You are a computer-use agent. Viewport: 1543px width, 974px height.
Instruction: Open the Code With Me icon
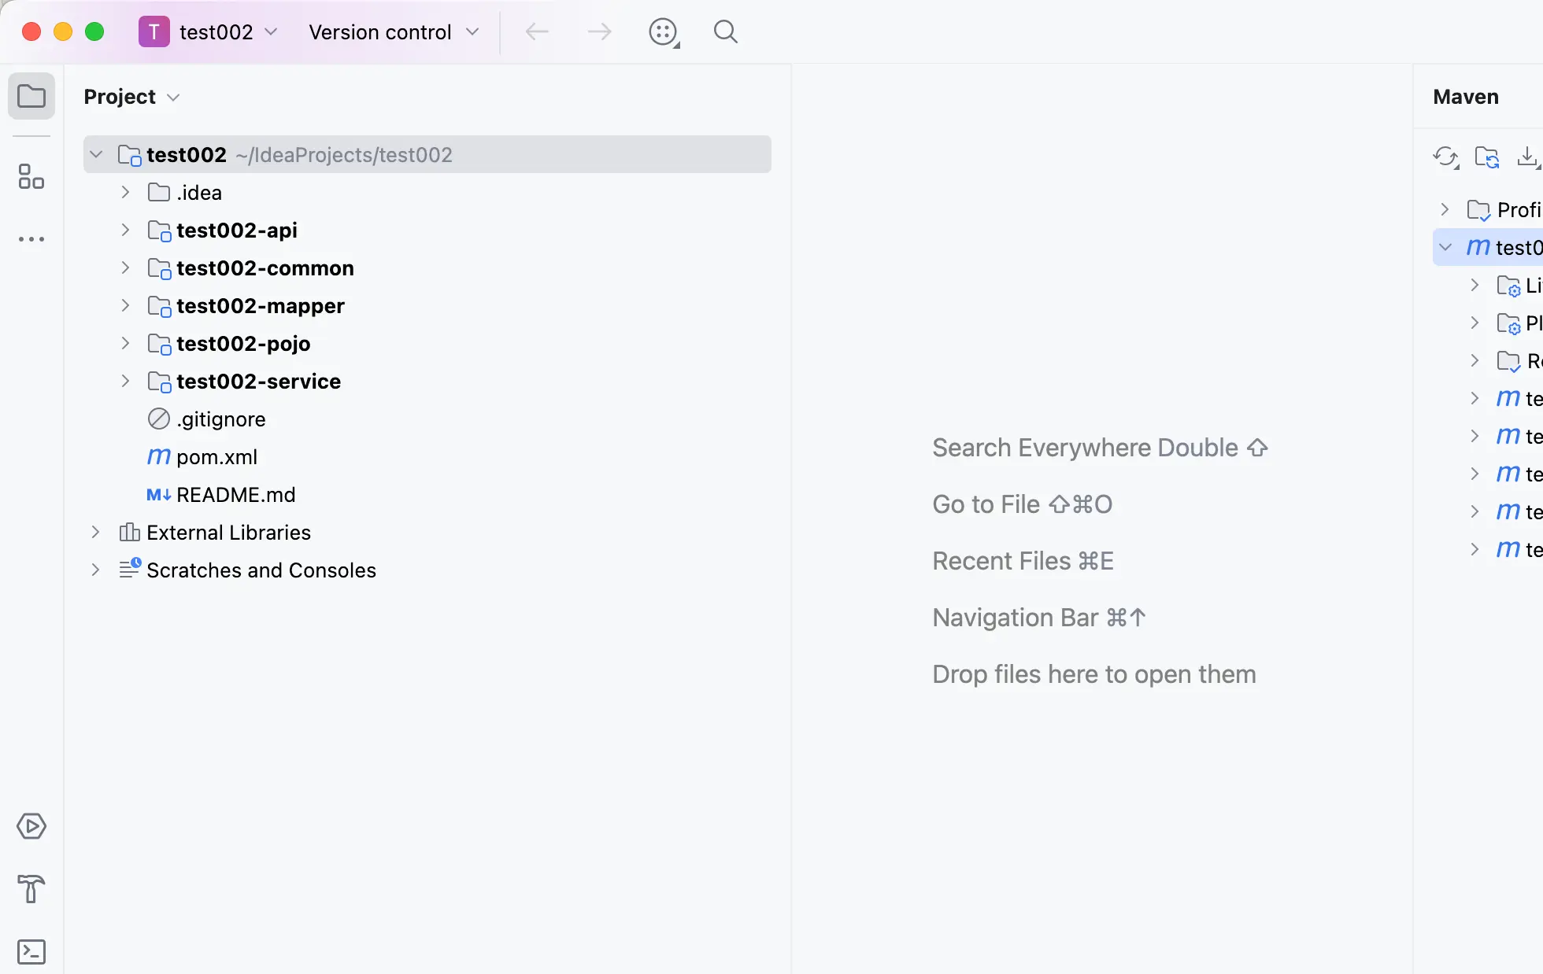[x=663, y=32]
